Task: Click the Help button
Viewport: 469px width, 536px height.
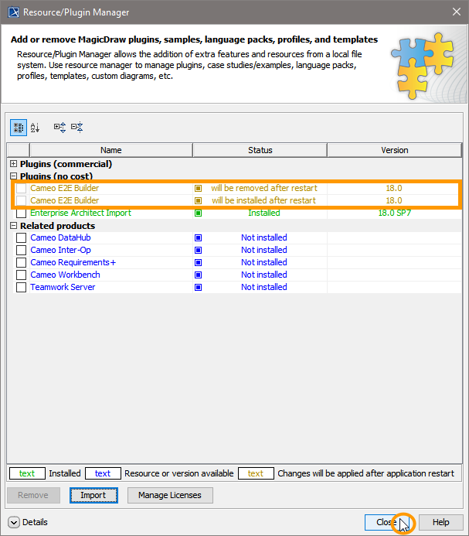Action: pos(440,522)
